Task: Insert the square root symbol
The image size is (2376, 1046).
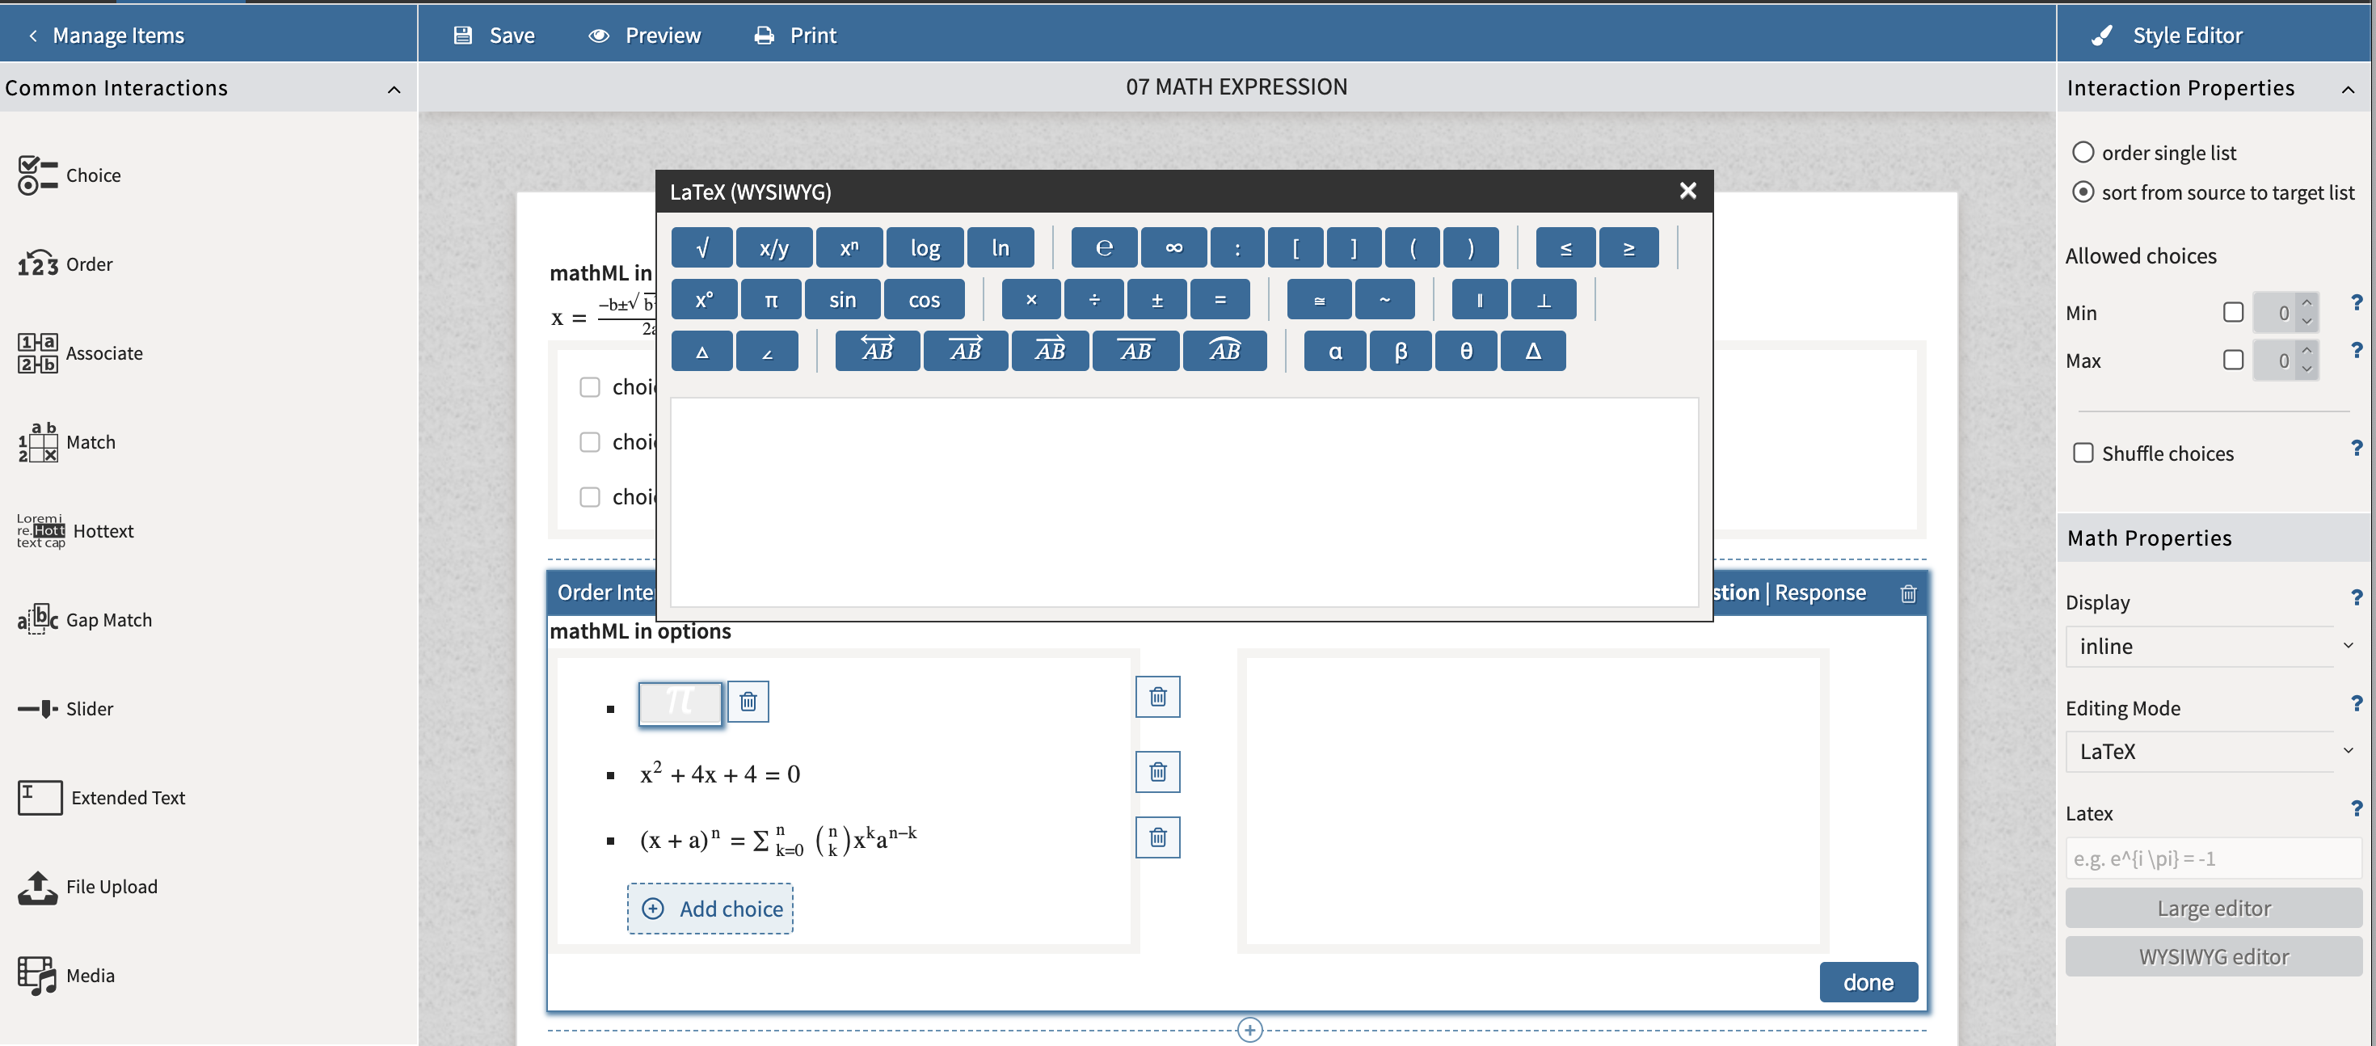Action: pyautogui.click(x=702, y=247)
